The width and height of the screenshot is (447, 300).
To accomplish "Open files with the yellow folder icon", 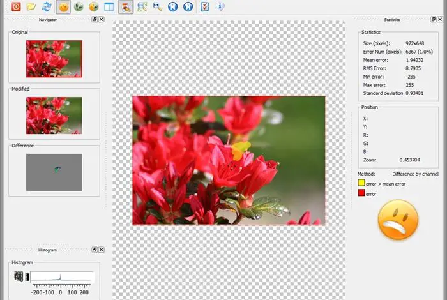I will point(31,6).
